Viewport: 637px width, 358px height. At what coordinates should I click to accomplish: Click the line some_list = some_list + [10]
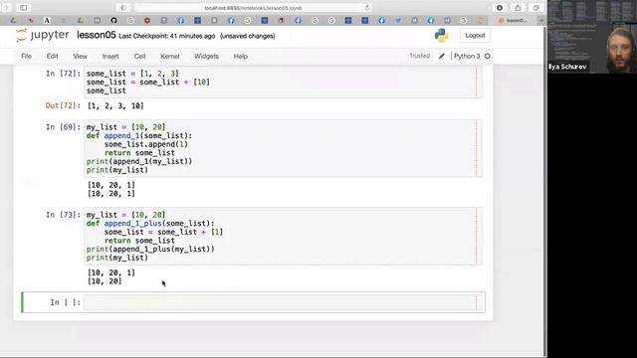148,82
